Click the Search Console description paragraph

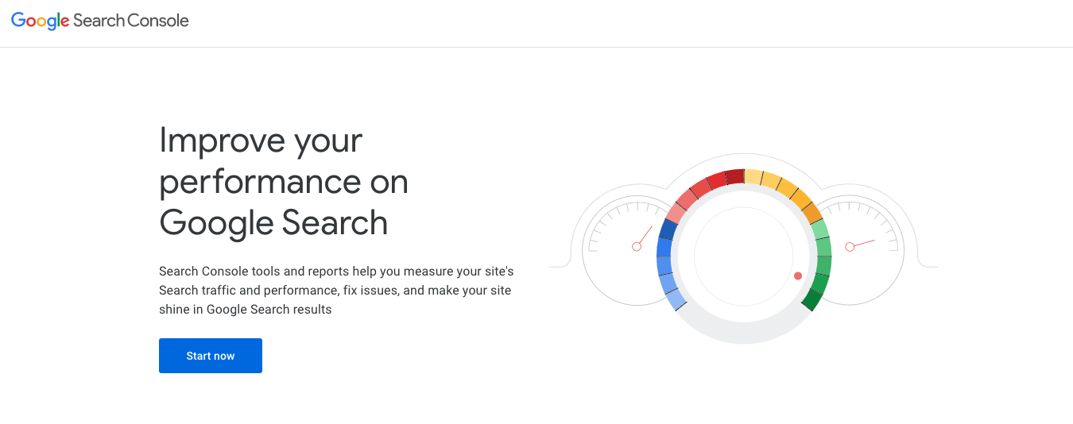(336, 291)
